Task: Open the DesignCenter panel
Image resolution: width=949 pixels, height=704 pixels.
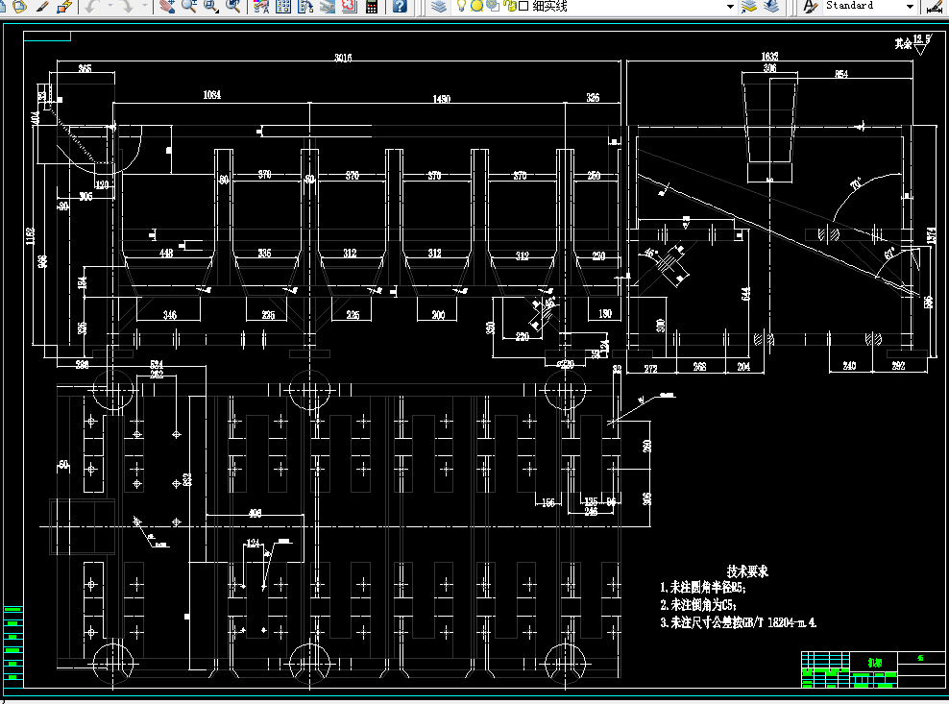Action: coord(282,6)
